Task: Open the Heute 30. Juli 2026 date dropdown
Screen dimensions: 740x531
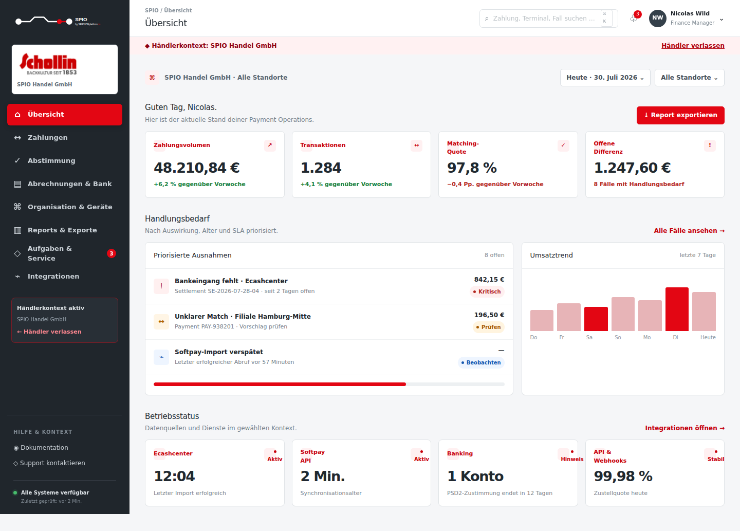Action: 605,78
